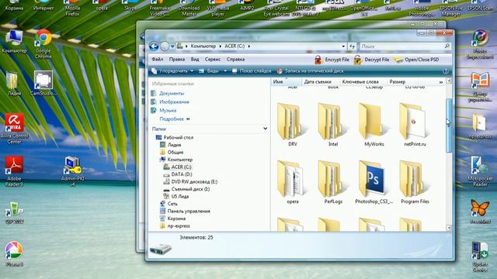
Task: Open the address bar history dropdown
Action: (343, 46)
